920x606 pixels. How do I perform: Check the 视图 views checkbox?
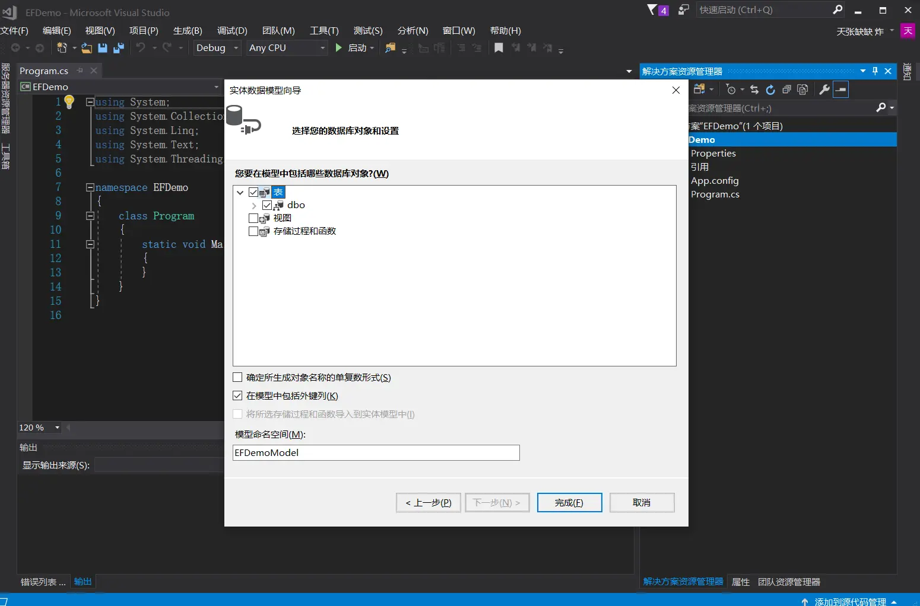pos(253,218)
